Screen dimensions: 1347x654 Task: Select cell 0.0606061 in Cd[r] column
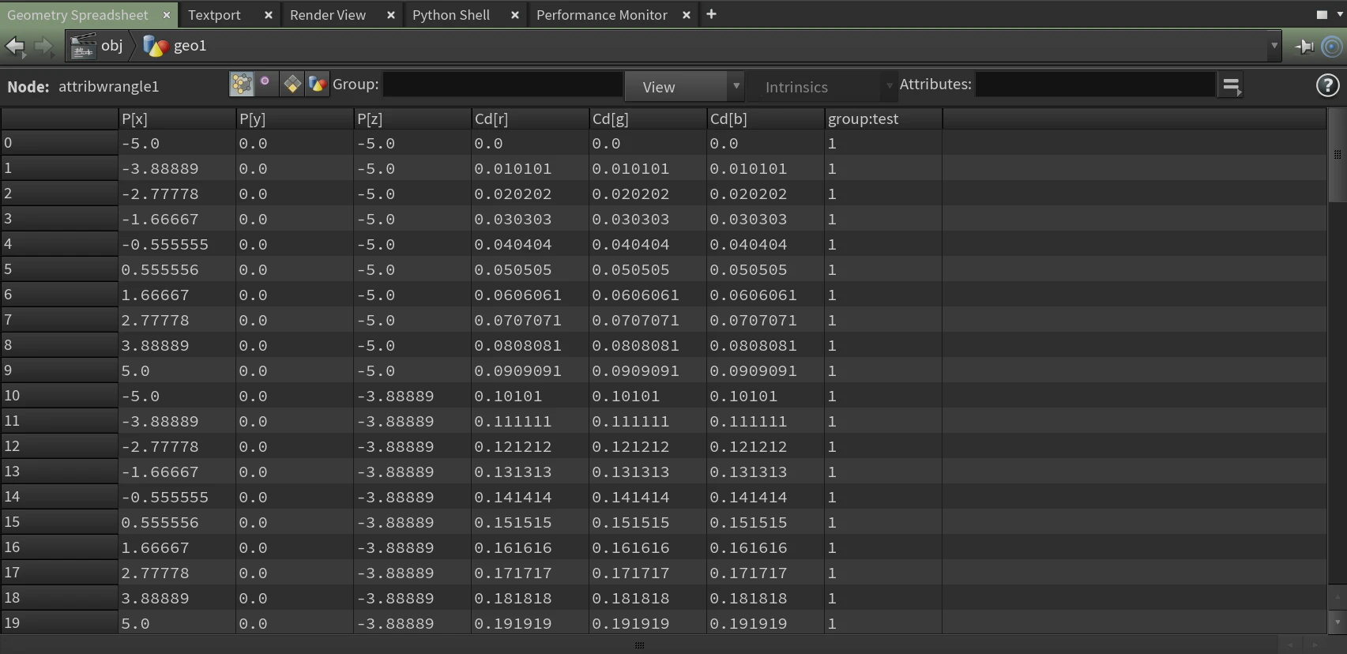[530, 295]
